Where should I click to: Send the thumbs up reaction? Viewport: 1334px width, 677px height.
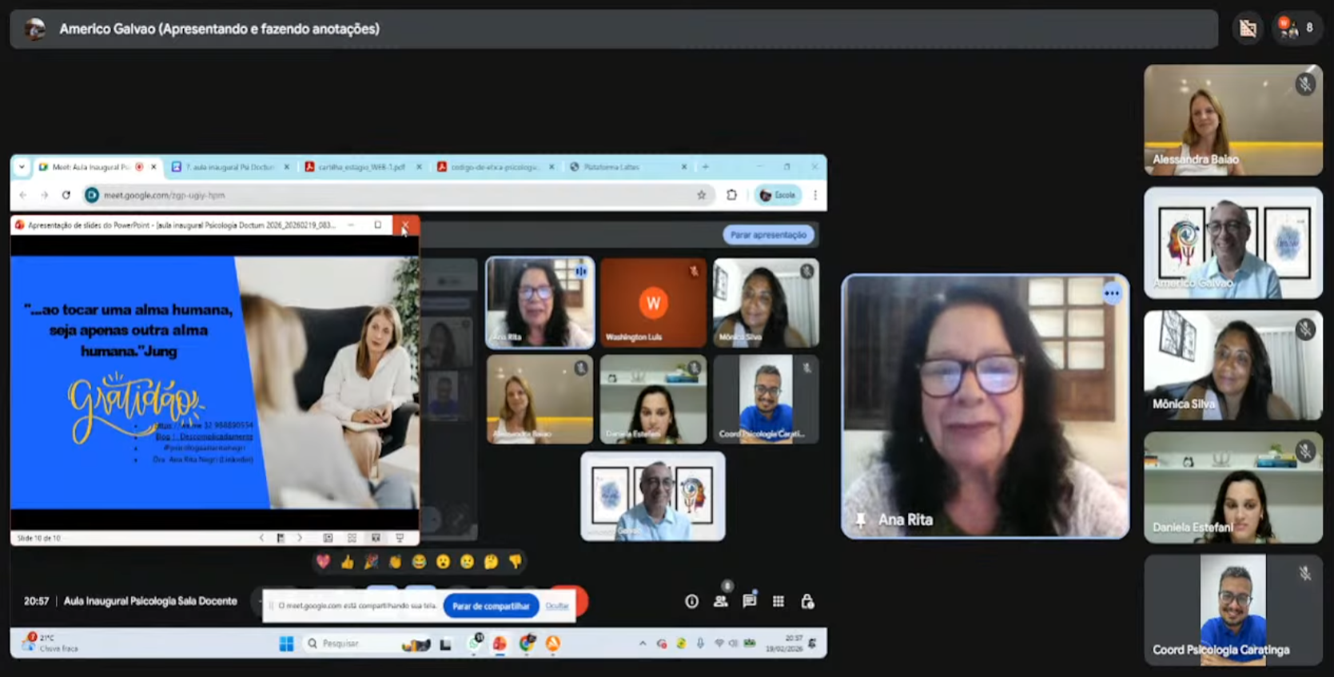tap(347, 562)
